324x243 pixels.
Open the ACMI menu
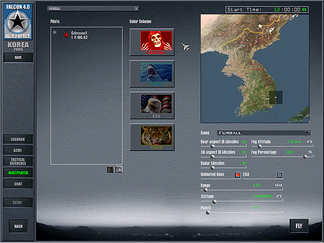click(x=18, y=151)
